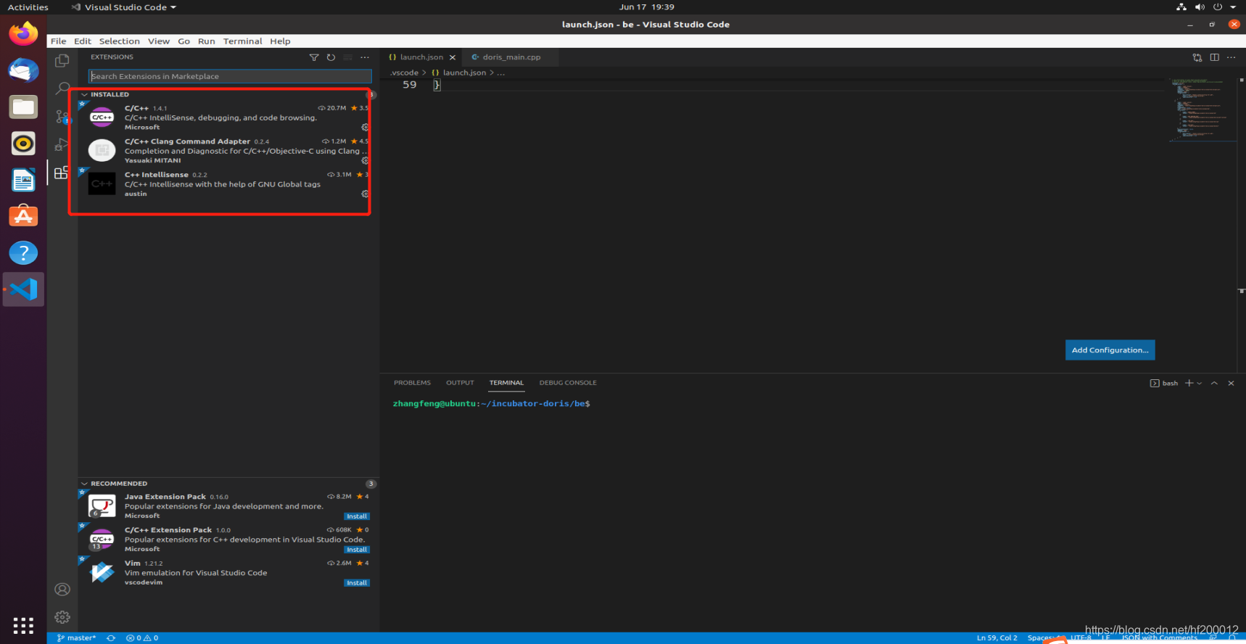Install the Vim extension
This screenshot has width=1246, height=644.
coord(357,583)
